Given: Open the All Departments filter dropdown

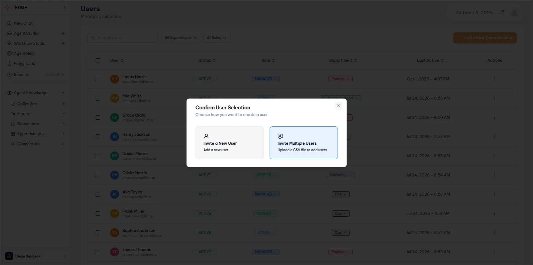Looking at the screenshot, I should coord(181,38).
